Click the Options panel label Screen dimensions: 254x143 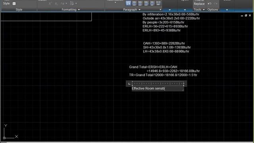(213, 10)
